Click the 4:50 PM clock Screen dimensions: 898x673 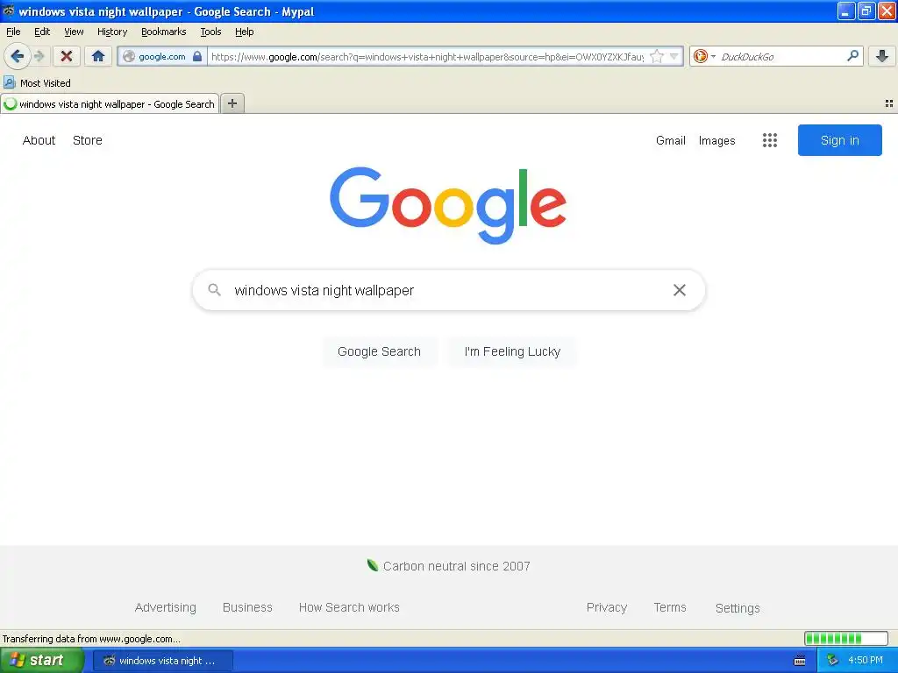[x=866, y=661]
